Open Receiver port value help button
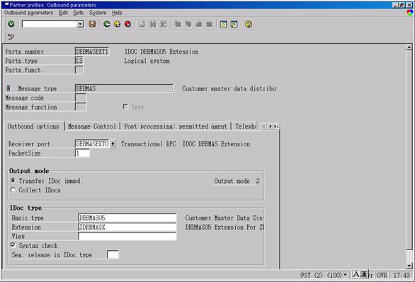Screen dimensions: 415x282 pos(113,144)
